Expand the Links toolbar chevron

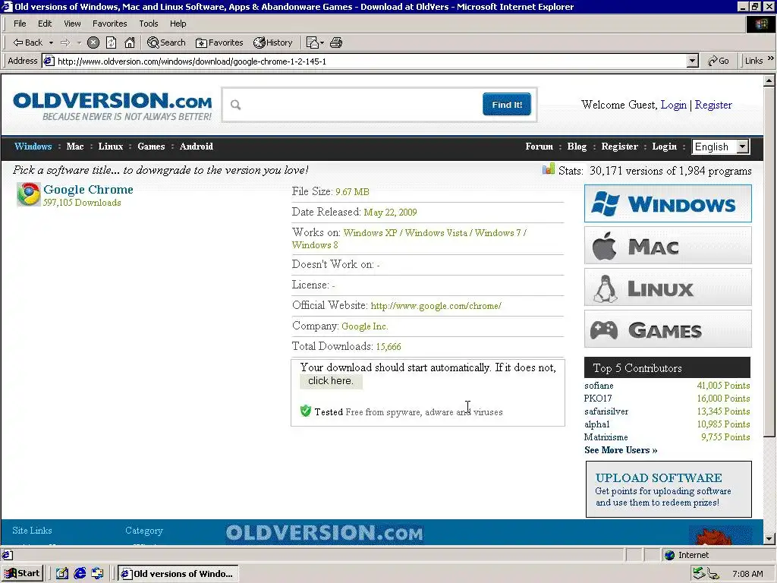771,58
